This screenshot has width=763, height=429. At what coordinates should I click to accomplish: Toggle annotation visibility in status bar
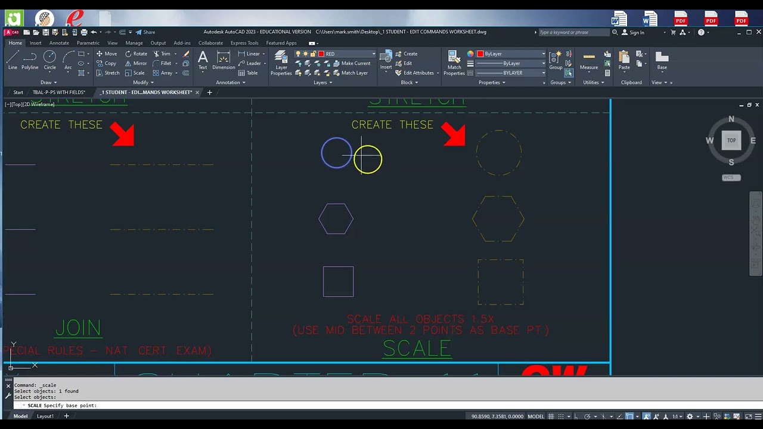pos(647,416)
